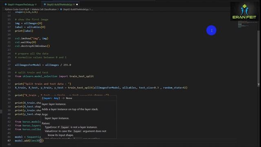Viewport: 261px width, 147px height.
Task: Click the cv2.waitKey(0) line
Action: pos(25,42)
